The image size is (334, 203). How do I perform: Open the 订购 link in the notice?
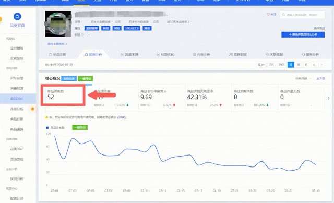[120, 117]
